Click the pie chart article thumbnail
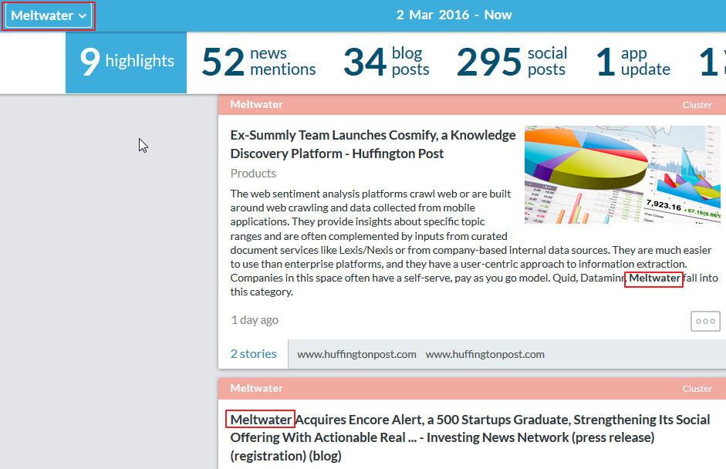Image resolution: width=726 pixels, height=469 pixels. 623,174
